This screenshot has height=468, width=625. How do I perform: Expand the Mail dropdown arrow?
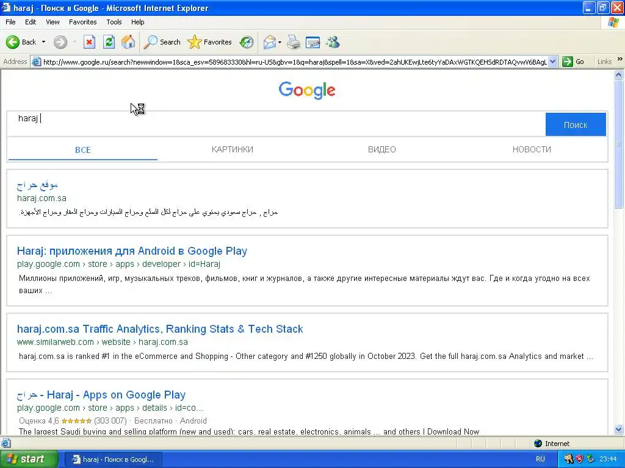point(280,42)
